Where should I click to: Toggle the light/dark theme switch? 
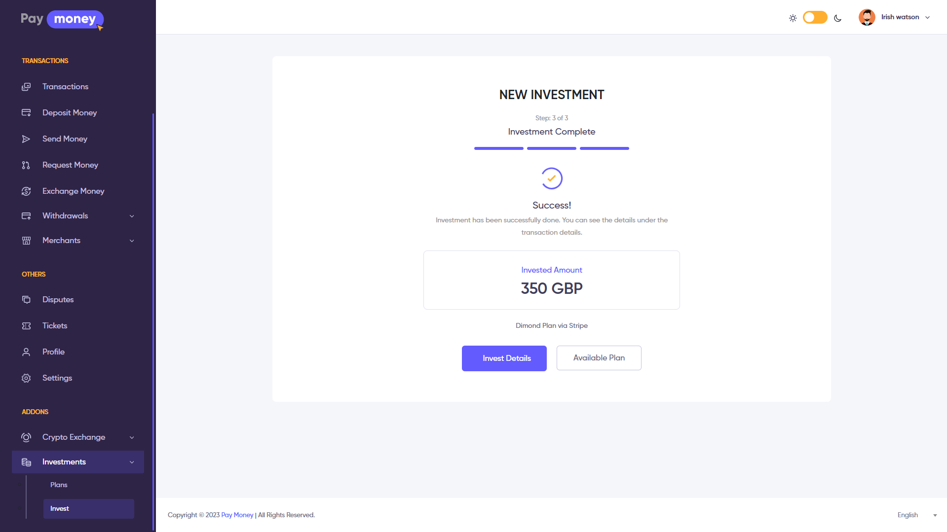click(815, 18)
